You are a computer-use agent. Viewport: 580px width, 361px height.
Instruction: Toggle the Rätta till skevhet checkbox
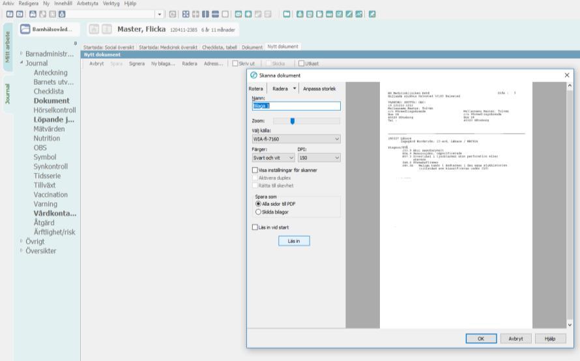255,186
